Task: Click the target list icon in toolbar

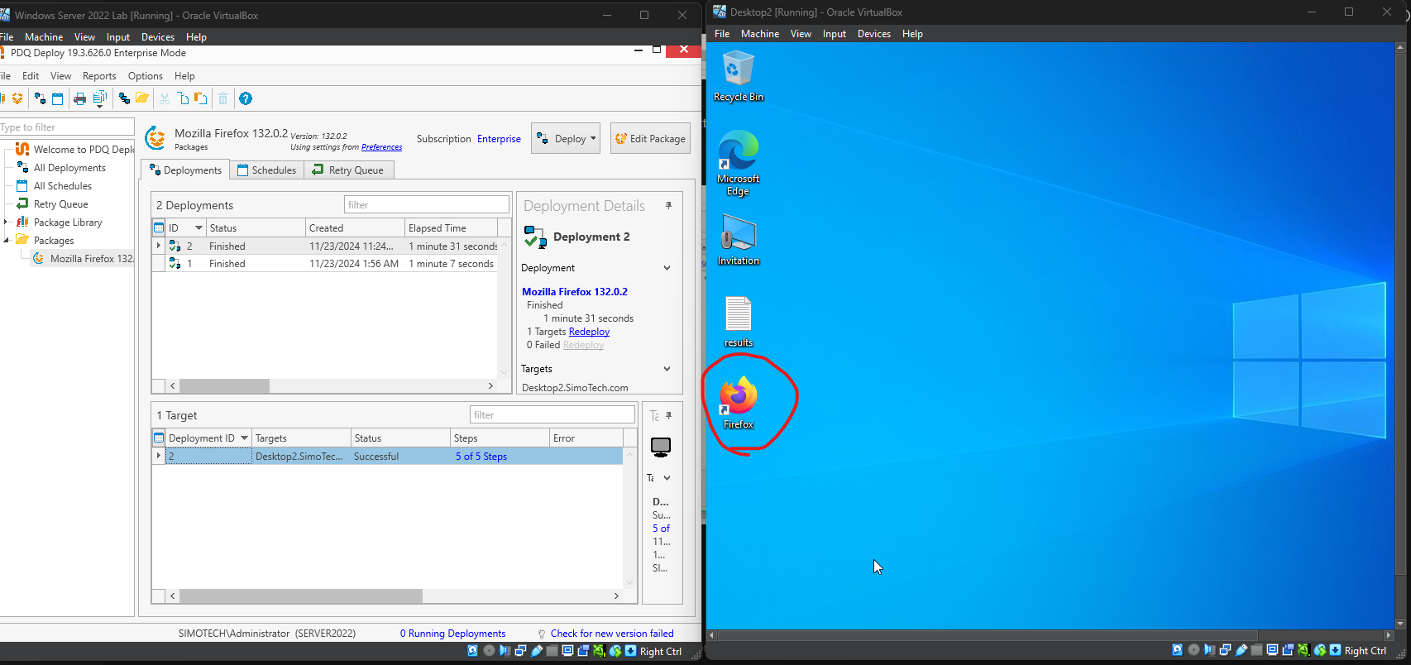Action: [x=124, y=98]
